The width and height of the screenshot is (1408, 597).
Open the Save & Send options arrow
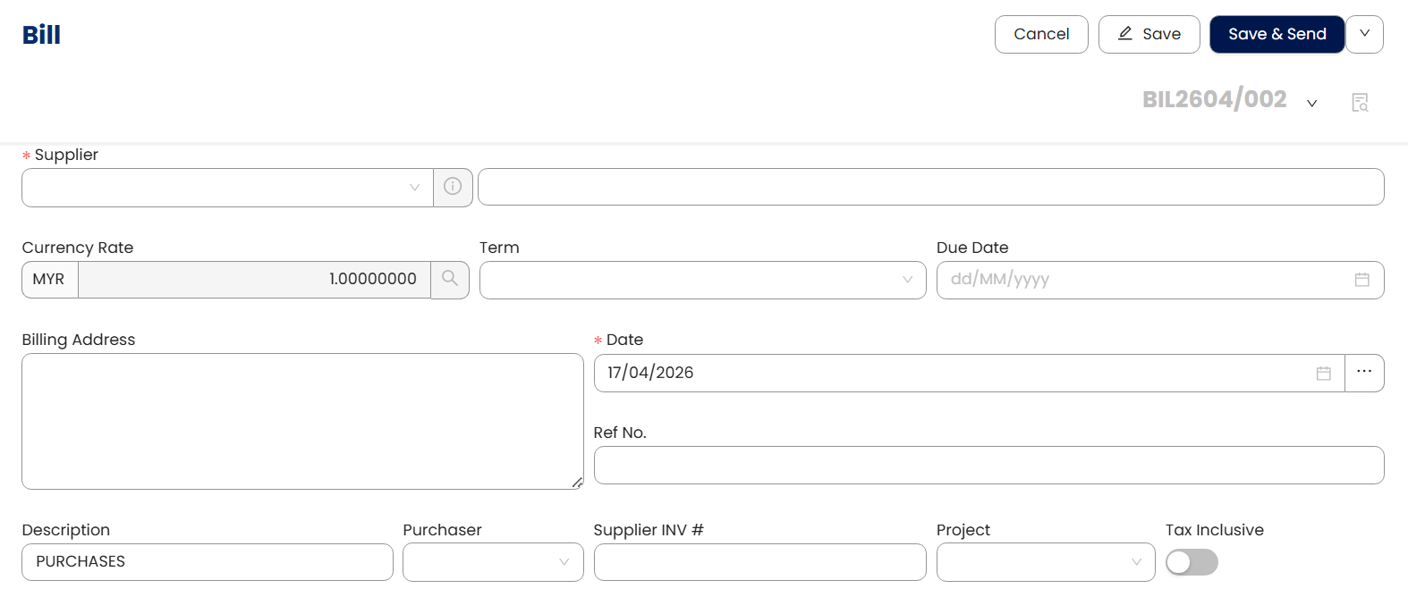point(1364,34)
